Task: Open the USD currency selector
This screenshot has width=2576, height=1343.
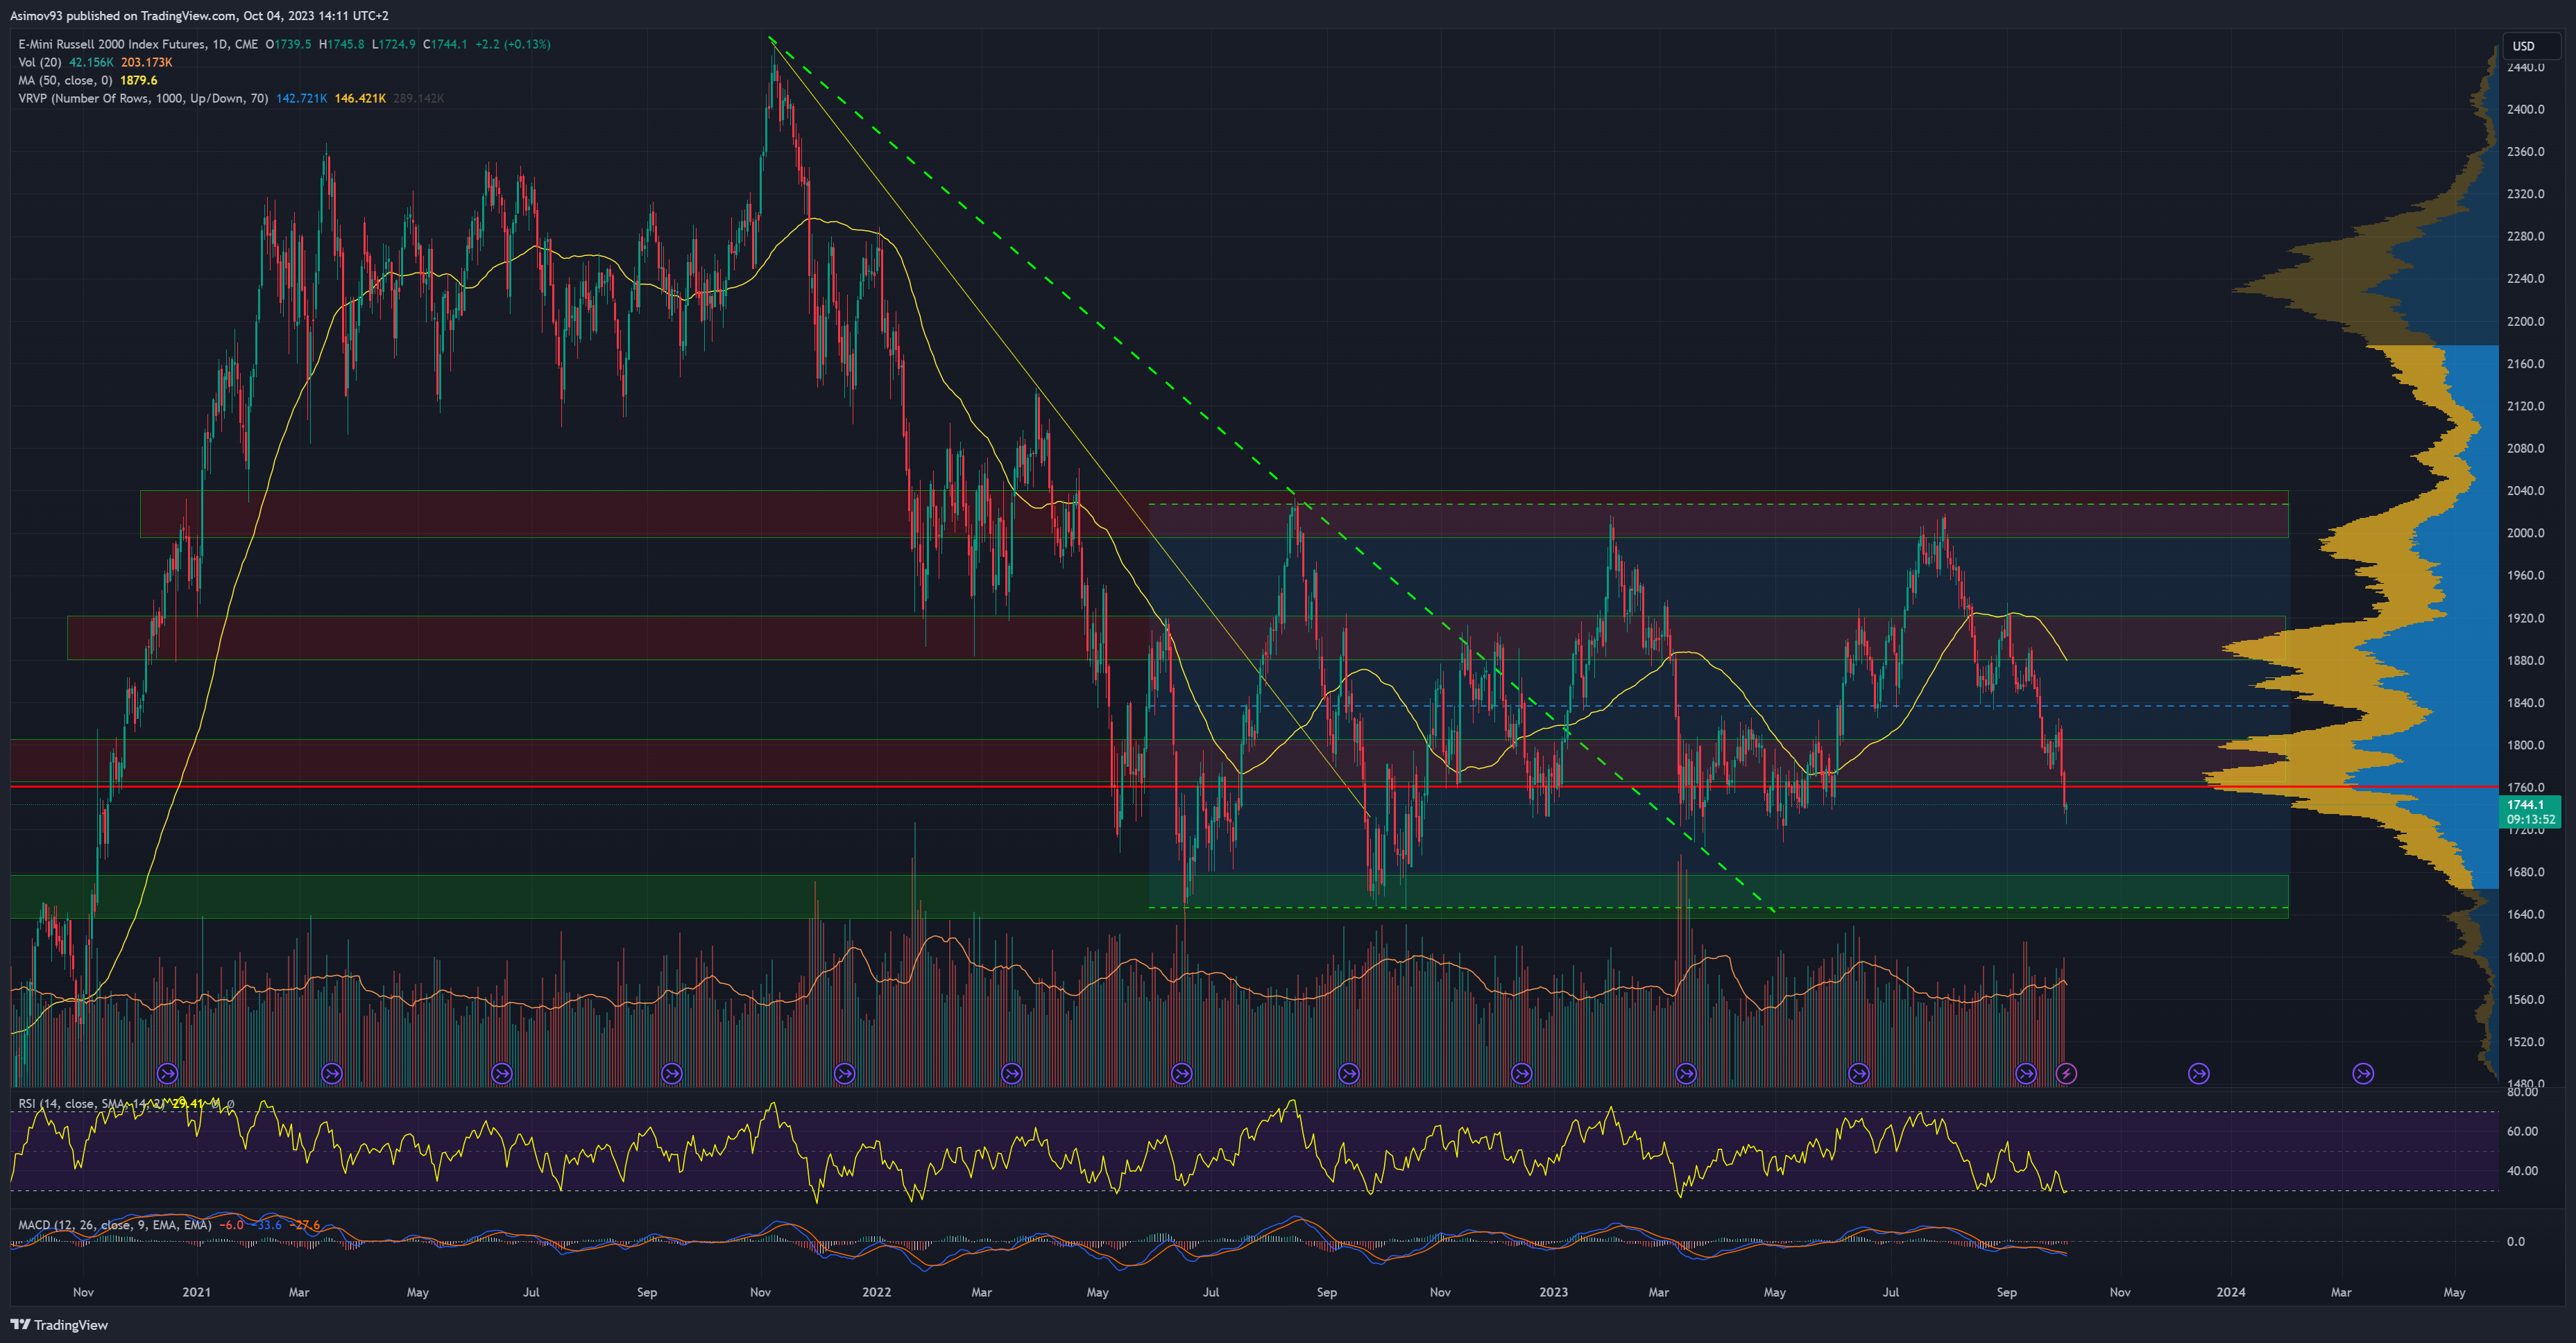Action: point(2523,46)
